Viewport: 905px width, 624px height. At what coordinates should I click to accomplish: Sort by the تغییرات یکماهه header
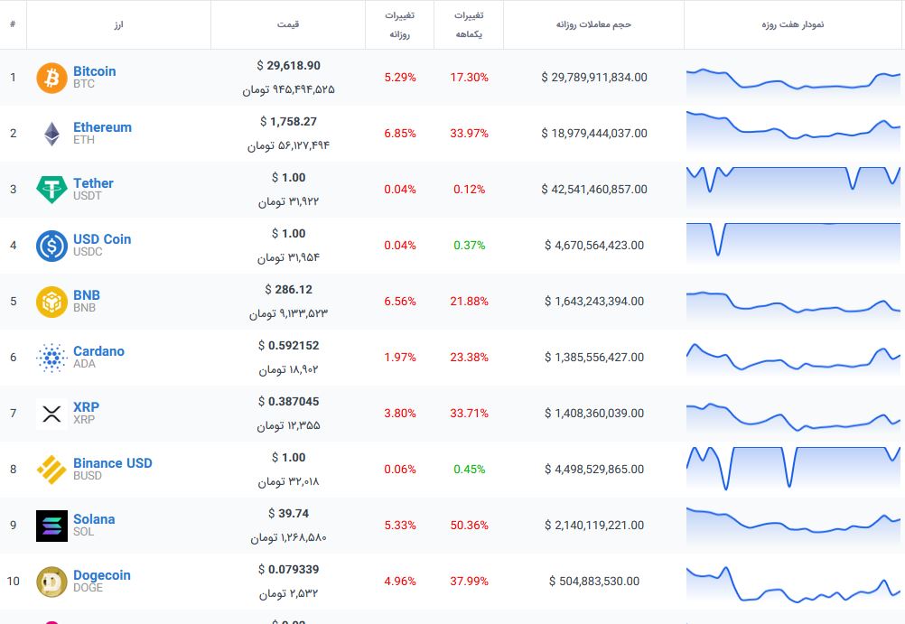pos(469,24)
